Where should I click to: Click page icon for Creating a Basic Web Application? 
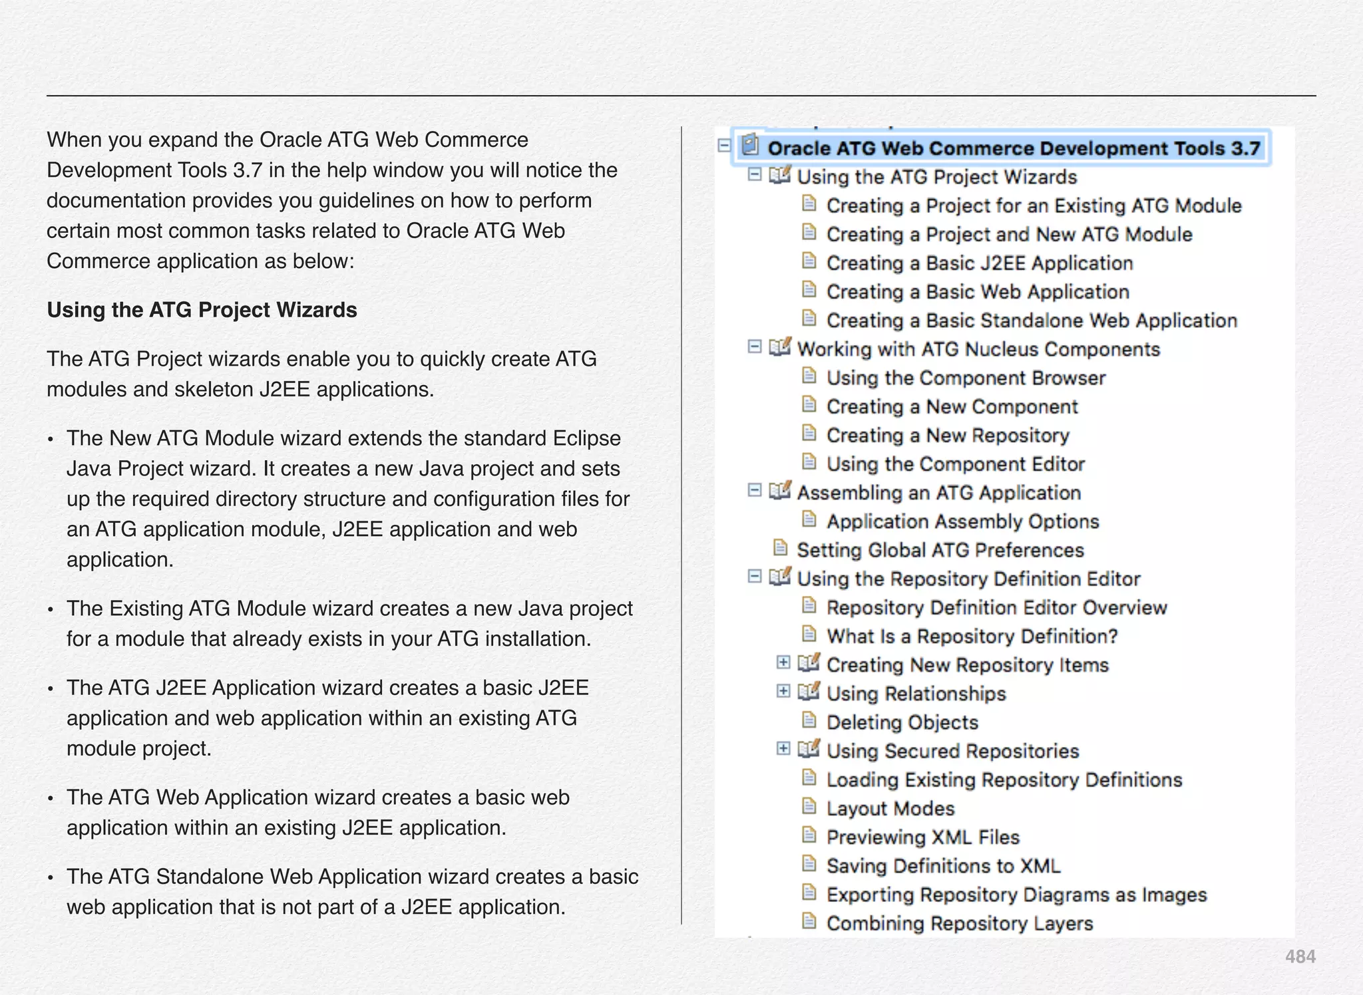(809, 289)
